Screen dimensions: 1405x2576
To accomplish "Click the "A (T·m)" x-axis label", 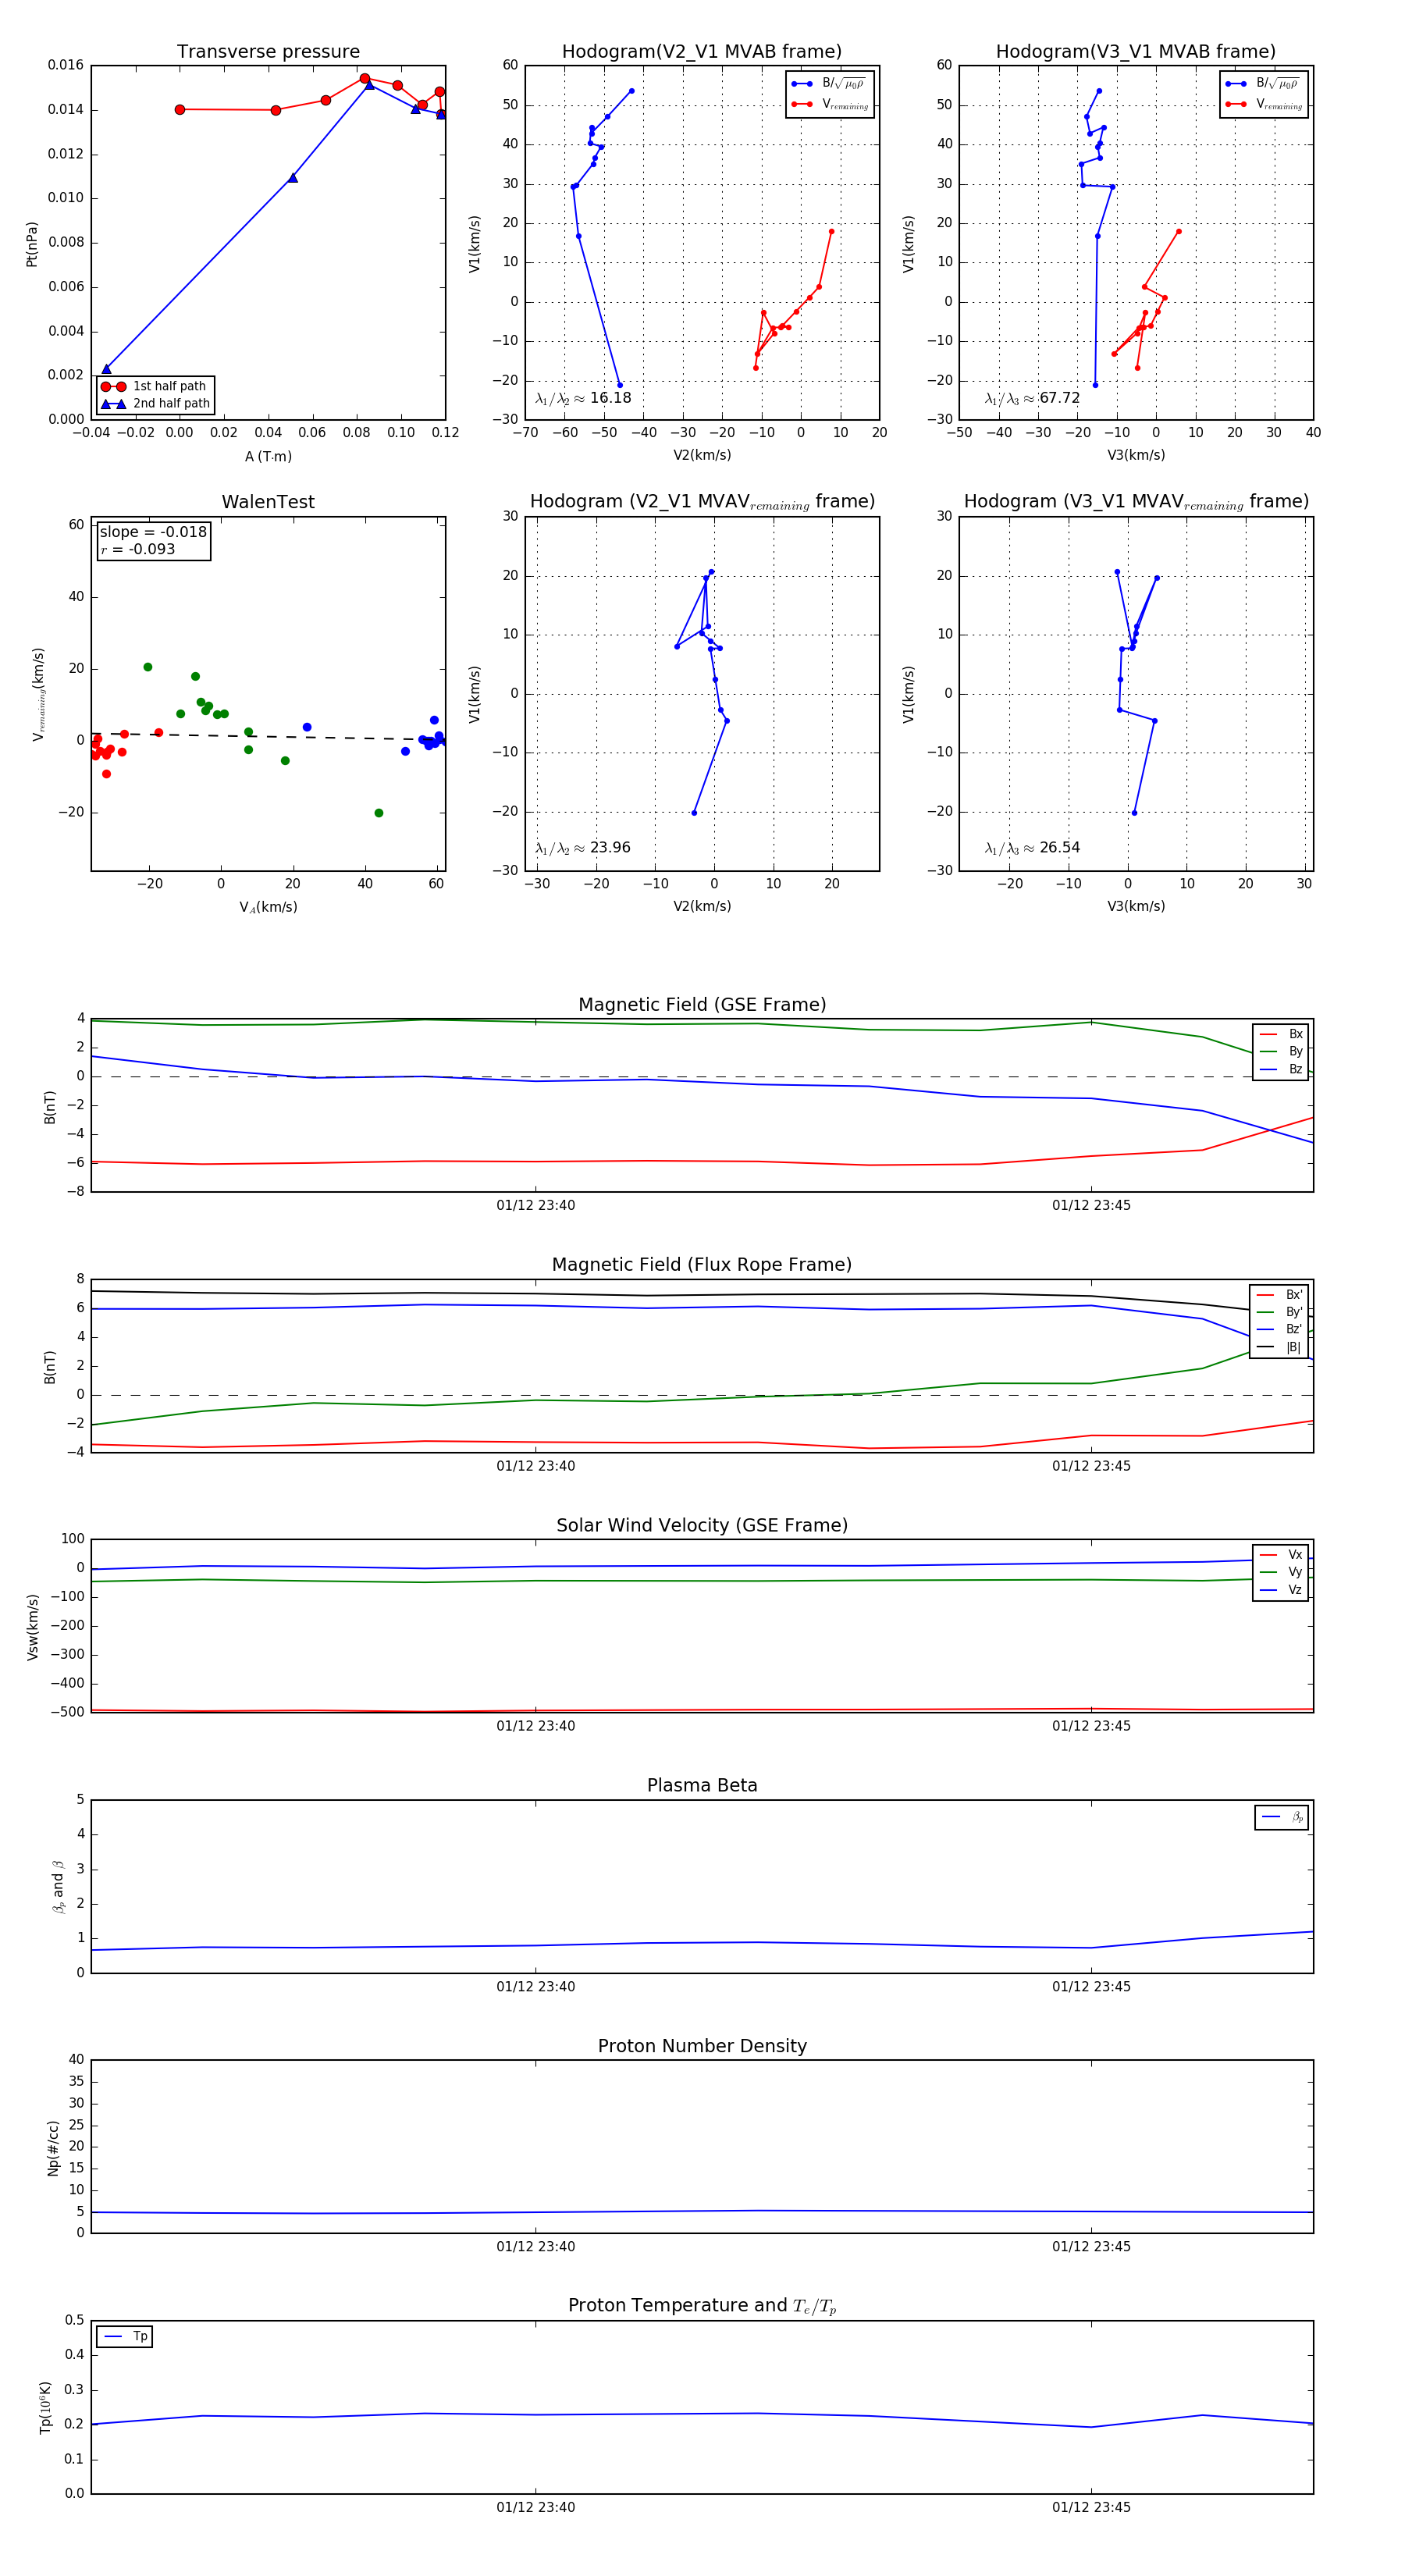I will pyautogui.click(x=268, y=456).
